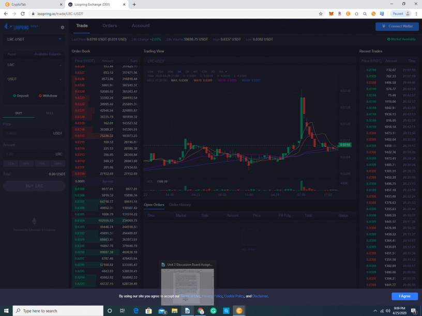Set chart interval to 4H

195,72
